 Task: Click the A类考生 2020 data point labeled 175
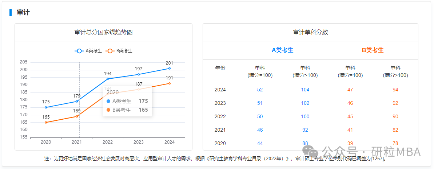click(46, 107)
